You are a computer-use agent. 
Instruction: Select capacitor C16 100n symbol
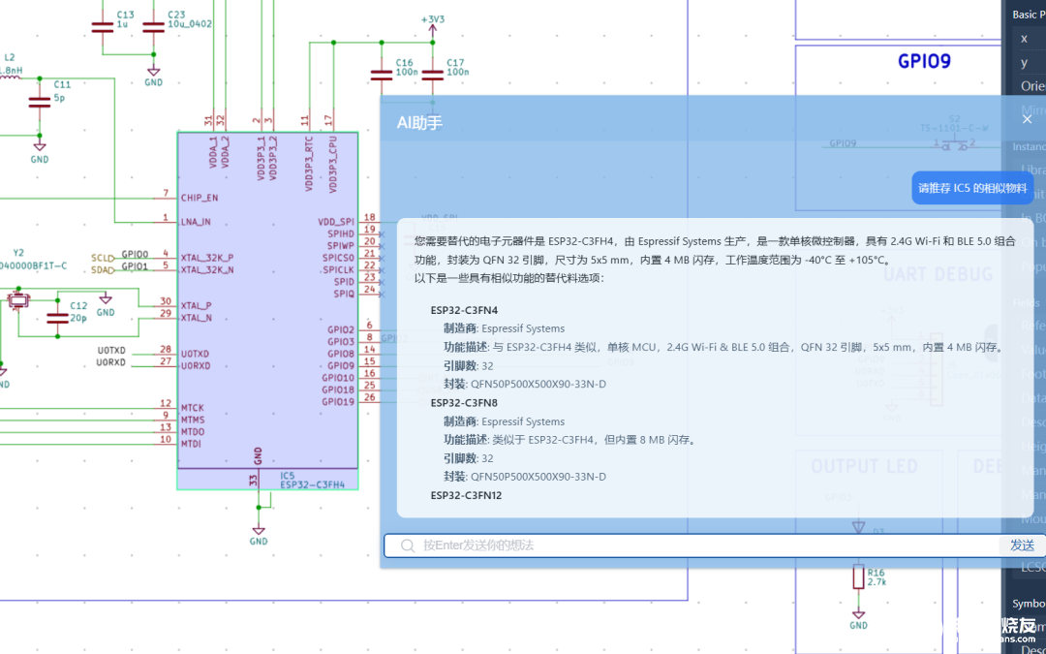click(382, 76)
